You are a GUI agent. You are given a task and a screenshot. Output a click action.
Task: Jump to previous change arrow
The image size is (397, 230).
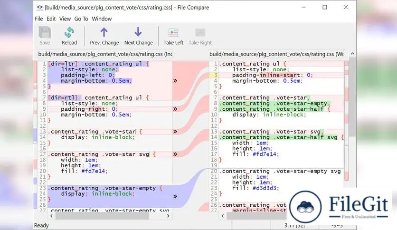(104, 33)
